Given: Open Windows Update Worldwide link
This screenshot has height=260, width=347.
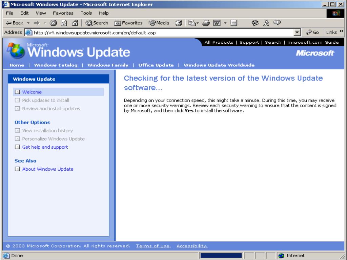Looking at the screenshot, I should (x=219, y=65).
